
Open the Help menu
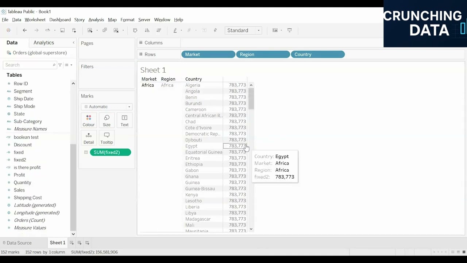(x=178, y=20)
